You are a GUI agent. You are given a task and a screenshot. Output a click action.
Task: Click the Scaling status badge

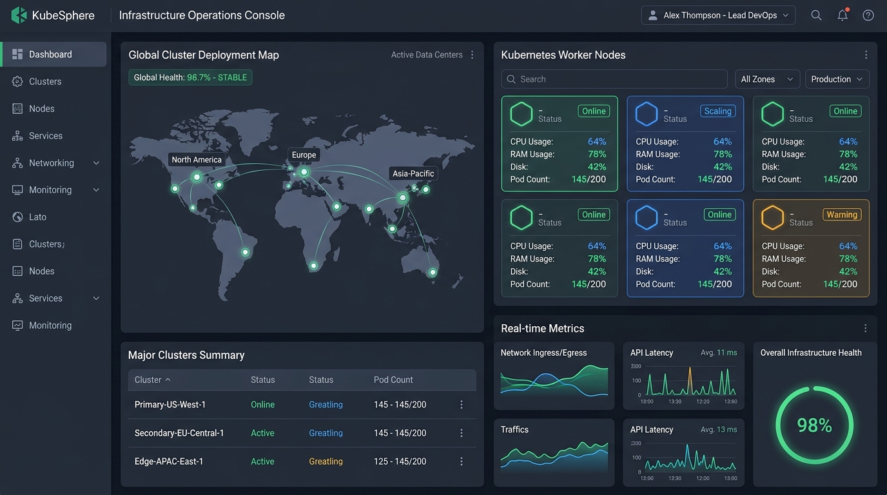pyautogui.click(x=717, y=111)
